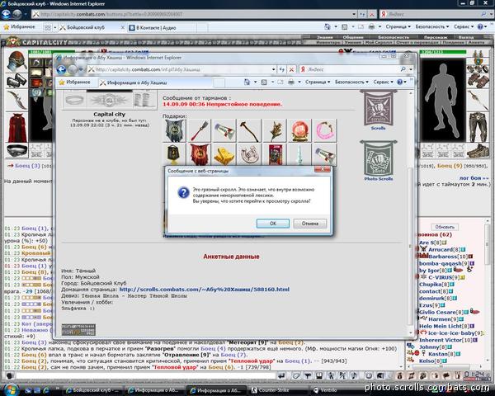Select the pink bracelet gift icon
The image size is (495, 396).
pos(324,130)
